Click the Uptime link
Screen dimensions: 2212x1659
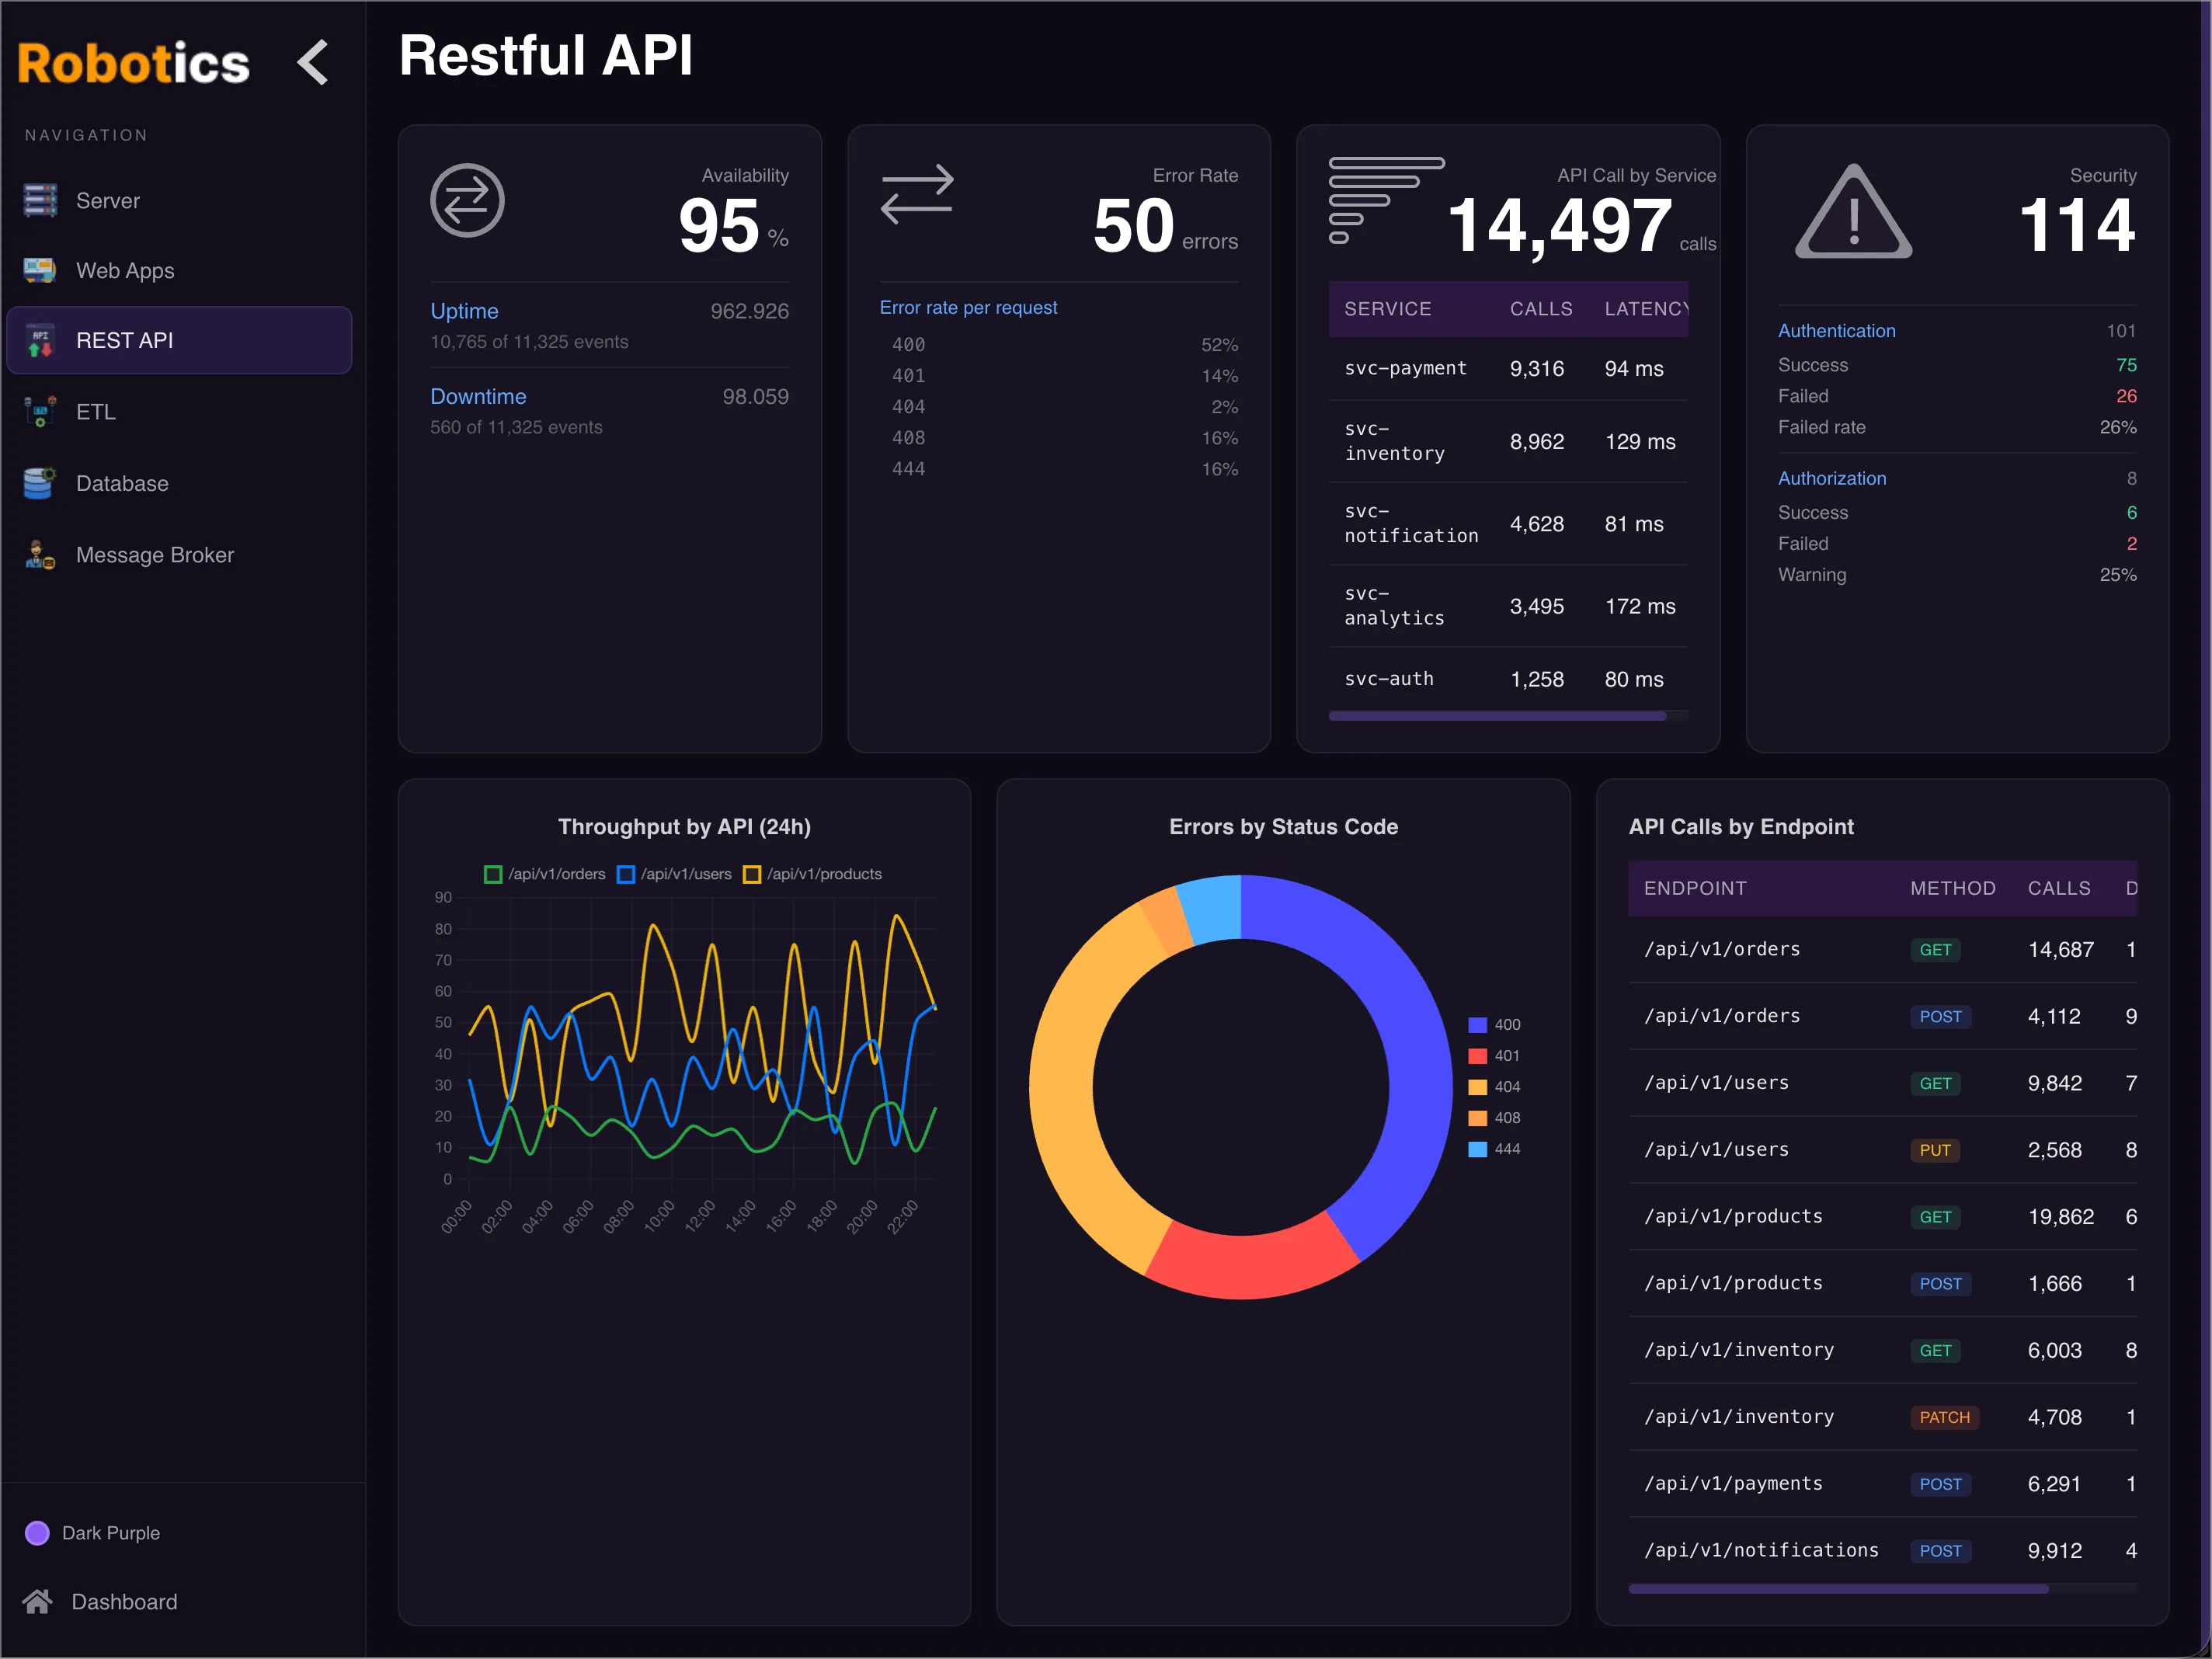click(x=464, y=311)
